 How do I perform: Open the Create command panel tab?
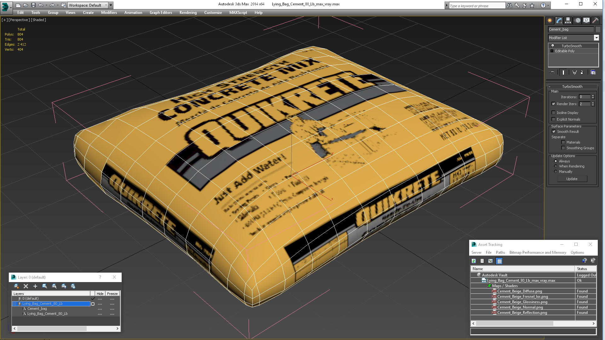(x=550, y=20)
